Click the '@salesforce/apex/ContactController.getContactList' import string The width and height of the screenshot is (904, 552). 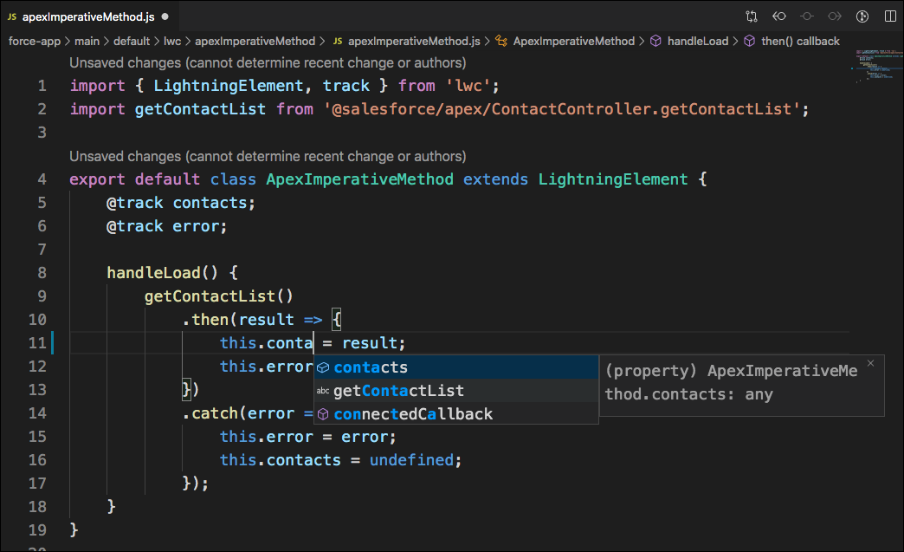point(562,109)
